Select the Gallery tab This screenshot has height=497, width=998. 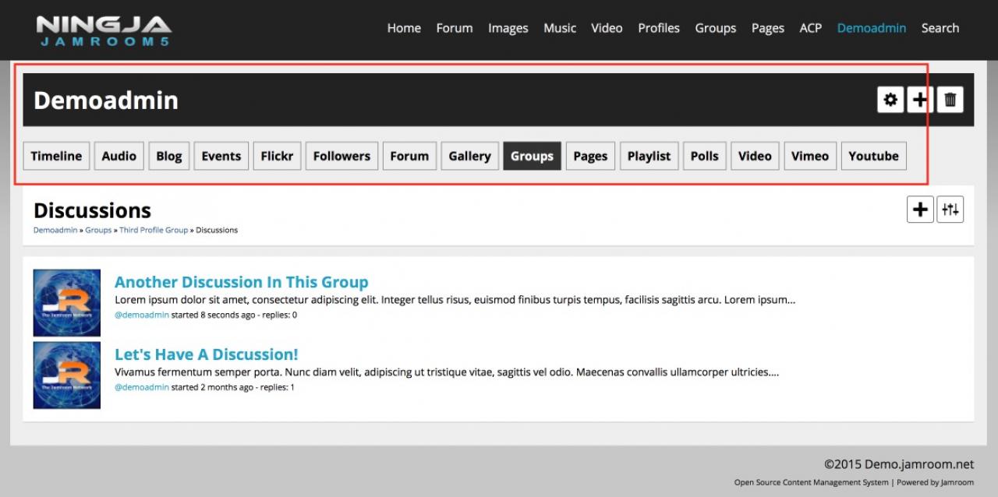point(469,156)
